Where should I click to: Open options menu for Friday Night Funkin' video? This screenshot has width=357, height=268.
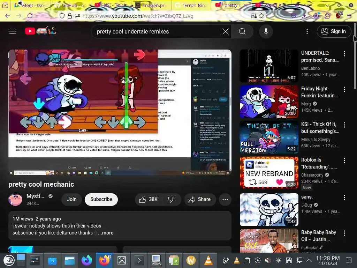click(x=344, y=89)
